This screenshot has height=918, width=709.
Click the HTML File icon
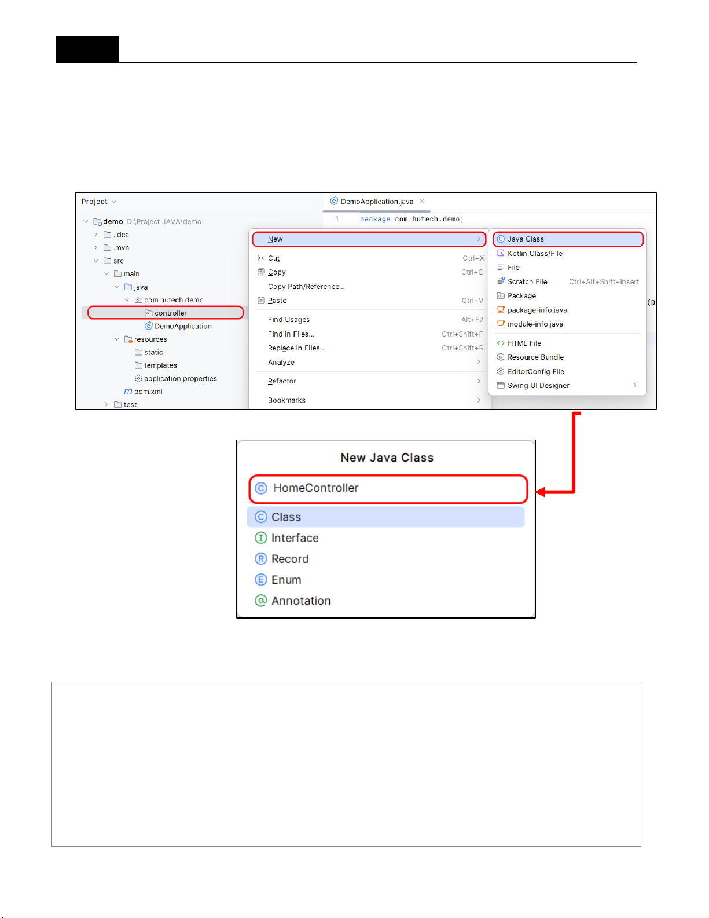point(501,343)
